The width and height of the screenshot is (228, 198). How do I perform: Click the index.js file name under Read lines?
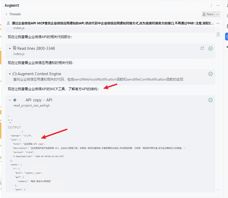(19, 54)
